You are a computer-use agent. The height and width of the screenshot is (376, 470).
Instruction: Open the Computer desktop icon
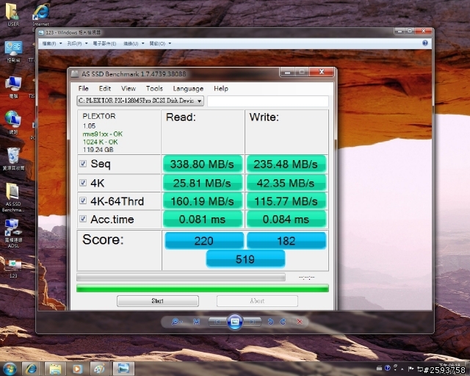coord(13,87)
